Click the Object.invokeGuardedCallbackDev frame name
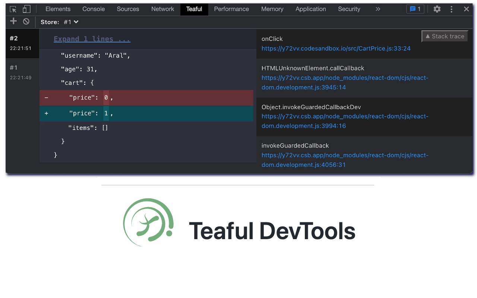This screenshot has width=477, height=298. [311, 107]
